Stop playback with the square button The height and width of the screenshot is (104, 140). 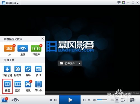click(51, 100)
